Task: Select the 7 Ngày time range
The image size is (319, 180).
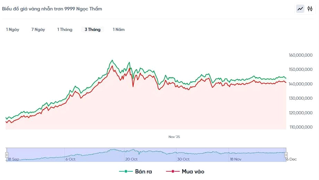Action: point(38,30)
